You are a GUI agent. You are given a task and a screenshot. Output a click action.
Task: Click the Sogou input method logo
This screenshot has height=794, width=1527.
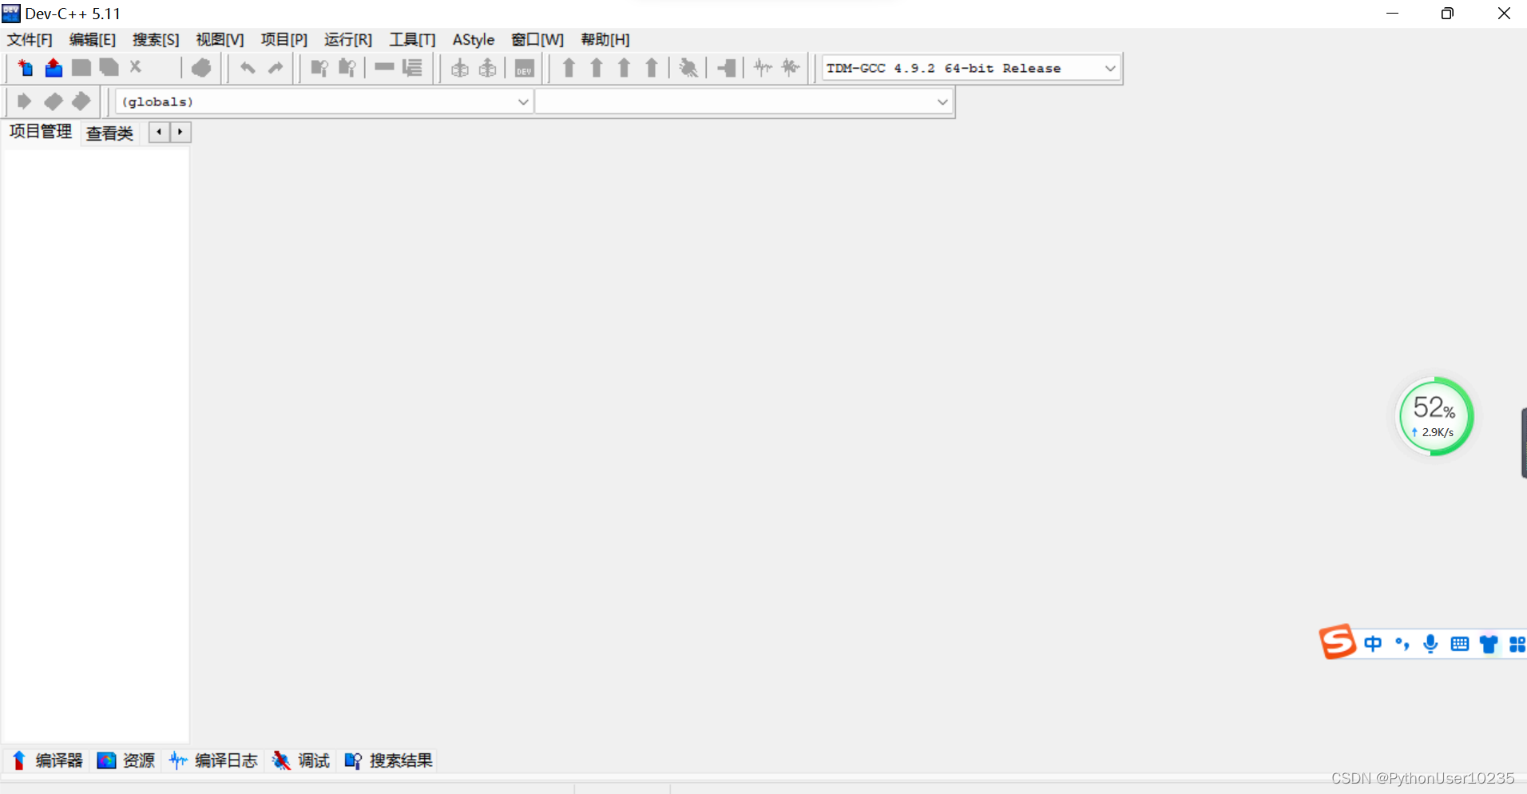tap(1338, 641)
